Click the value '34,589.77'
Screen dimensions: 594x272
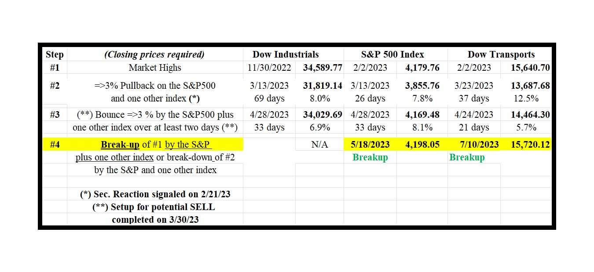(323, 68)
